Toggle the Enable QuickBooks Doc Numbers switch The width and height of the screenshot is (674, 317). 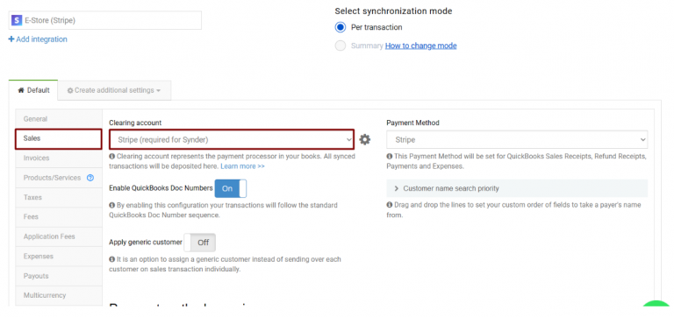coord(231,188)
